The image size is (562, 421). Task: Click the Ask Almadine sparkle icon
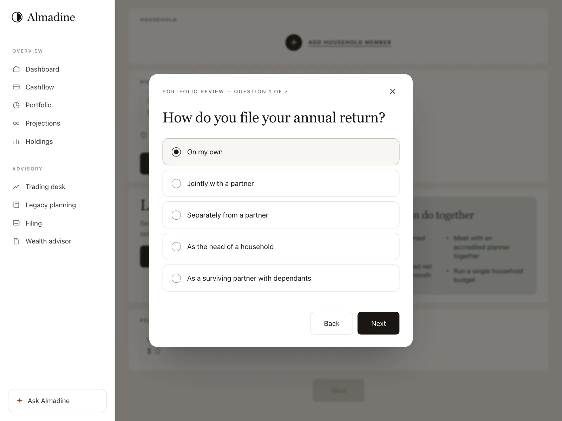[20, 400]
